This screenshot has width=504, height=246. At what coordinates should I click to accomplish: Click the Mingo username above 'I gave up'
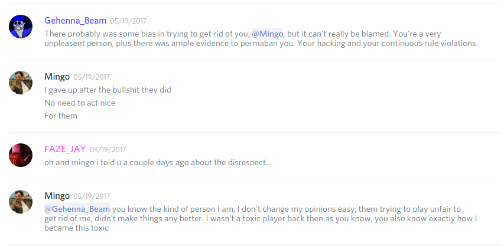[x=57, y=77]
